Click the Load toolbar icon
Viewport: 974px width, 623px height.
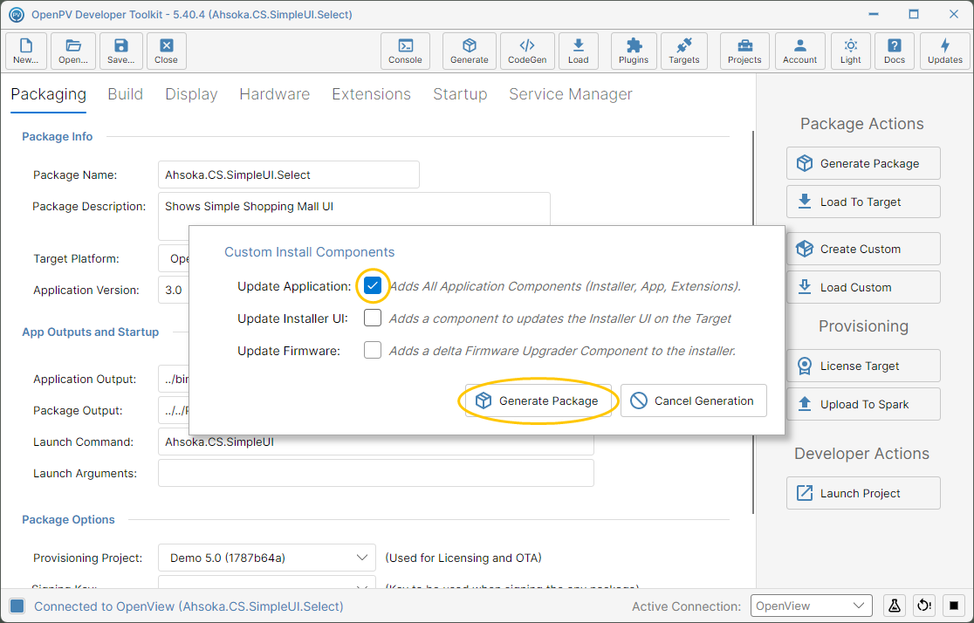(x=579, y=51)
